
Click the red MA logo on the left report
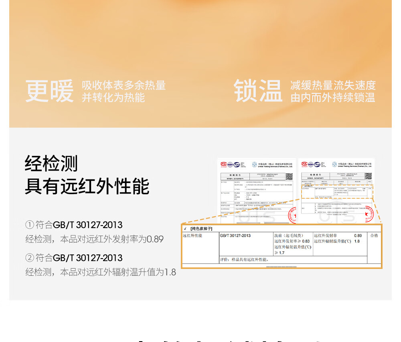pos(223,164)
